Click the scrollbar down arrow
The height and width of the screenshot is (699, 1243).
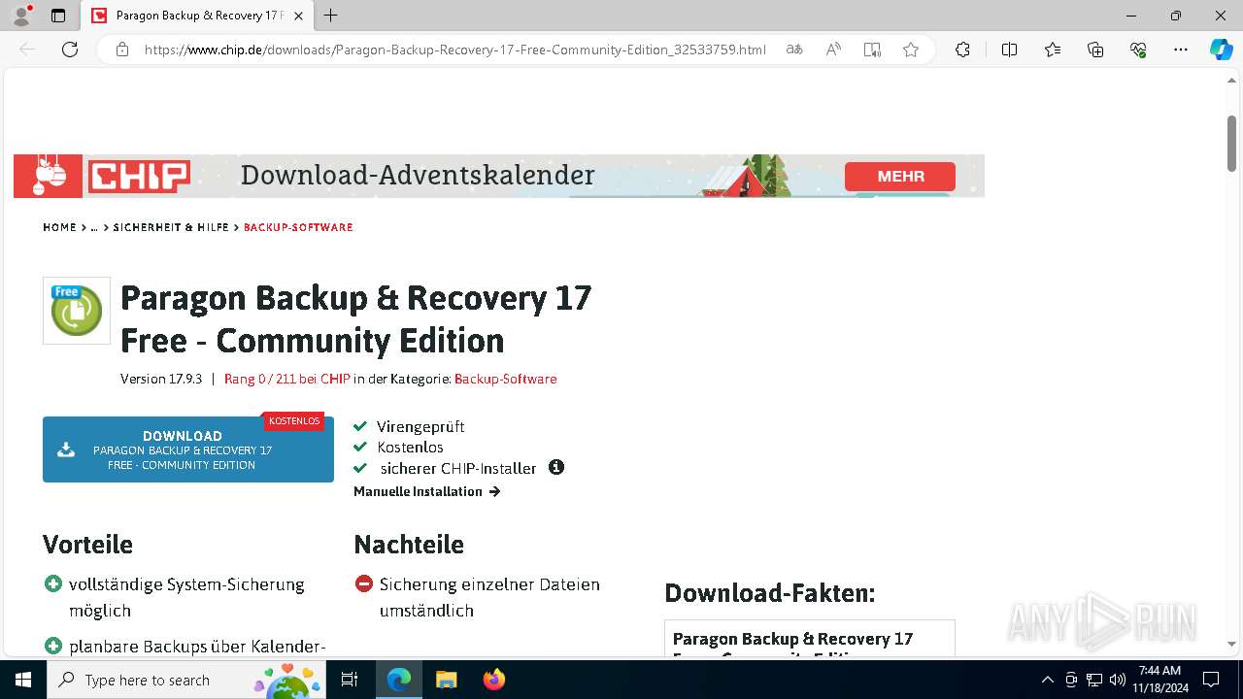(1231, 644)
